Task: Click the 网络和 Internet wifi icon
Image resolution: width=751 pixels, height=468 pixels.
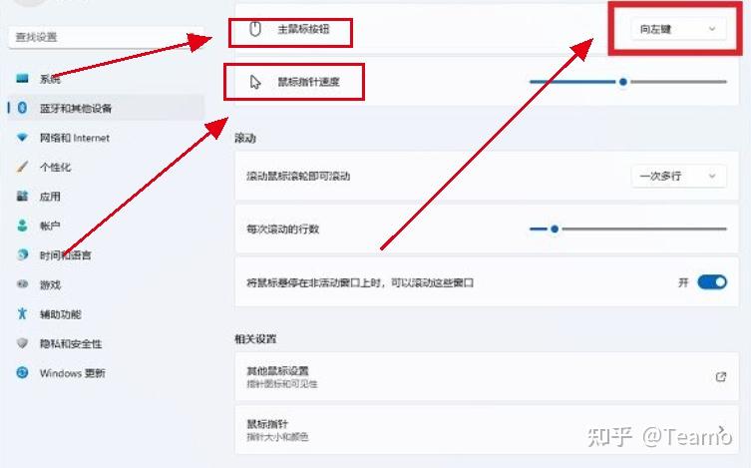Action: pyautogui.click(x=22, y=138)
